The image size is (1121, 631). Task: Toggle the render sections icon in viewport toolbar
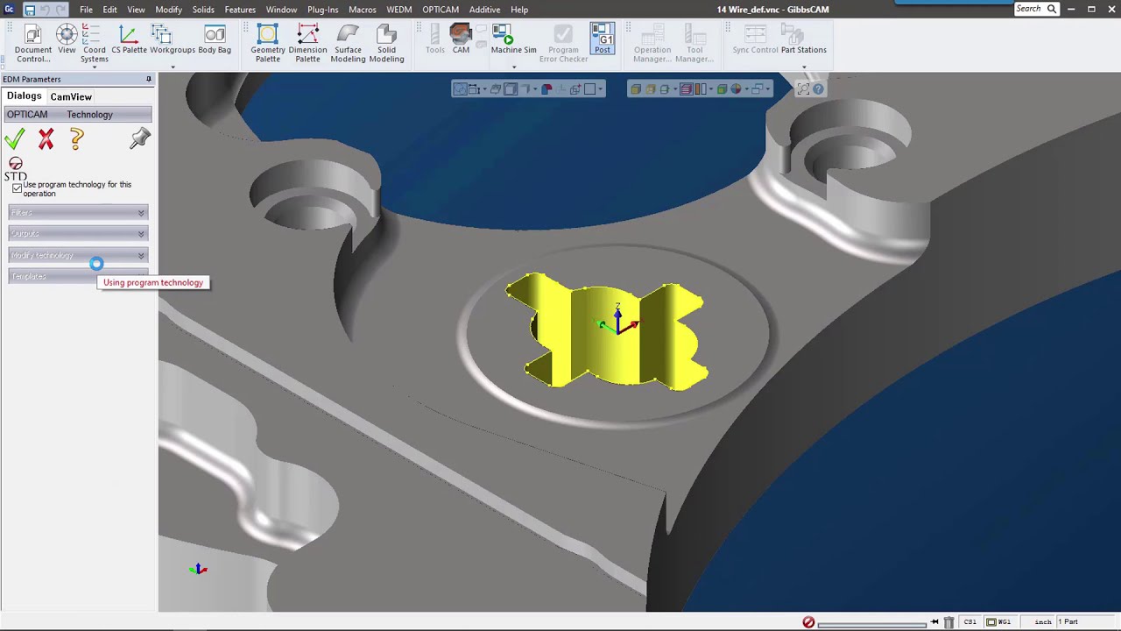click(687, 89)
